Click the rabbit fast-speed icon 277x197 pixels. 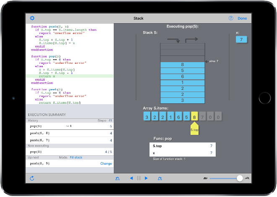click(248, 179)
